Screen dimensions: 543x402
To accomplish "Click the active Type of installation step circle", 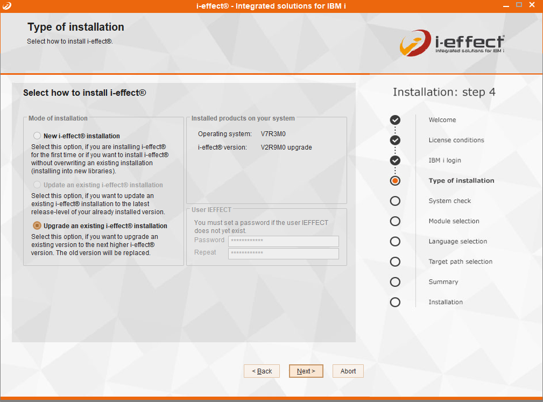I will [395, 181].
